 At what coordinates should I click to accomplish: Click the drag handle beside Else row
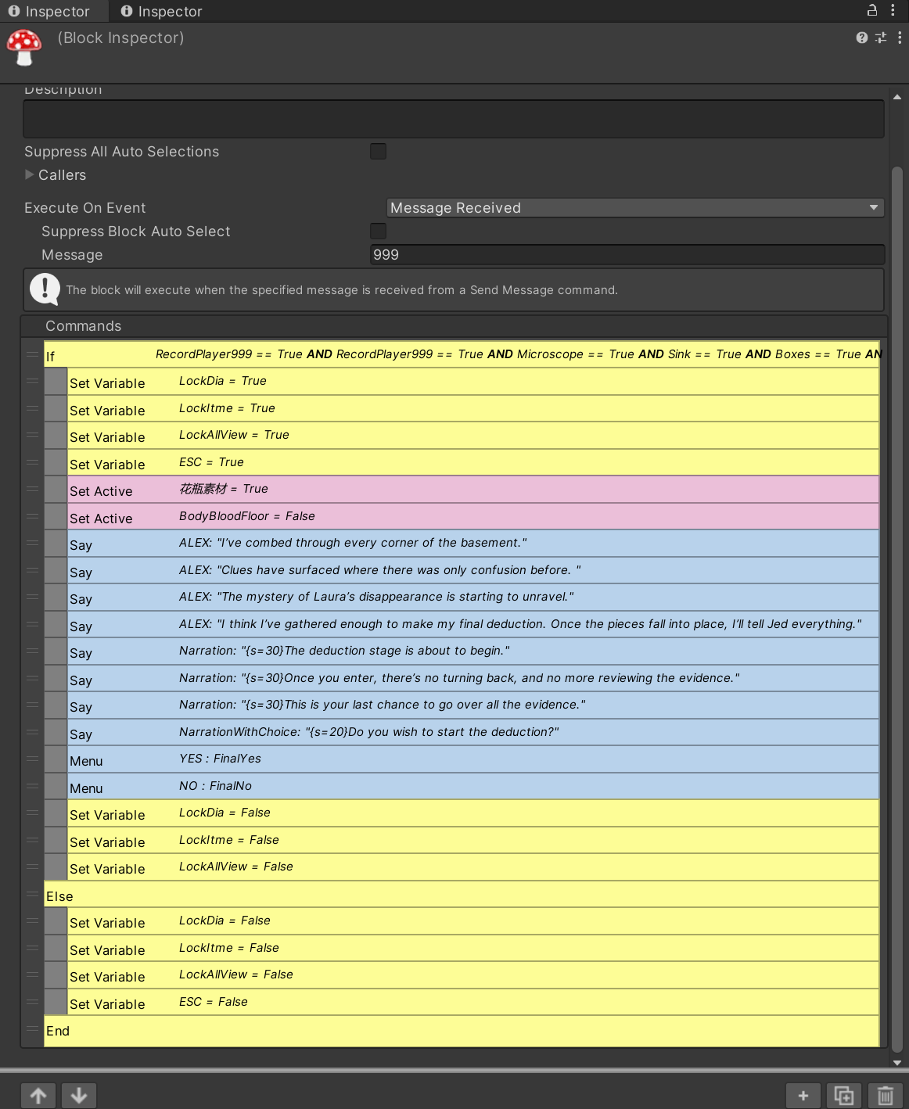[32, 894]
